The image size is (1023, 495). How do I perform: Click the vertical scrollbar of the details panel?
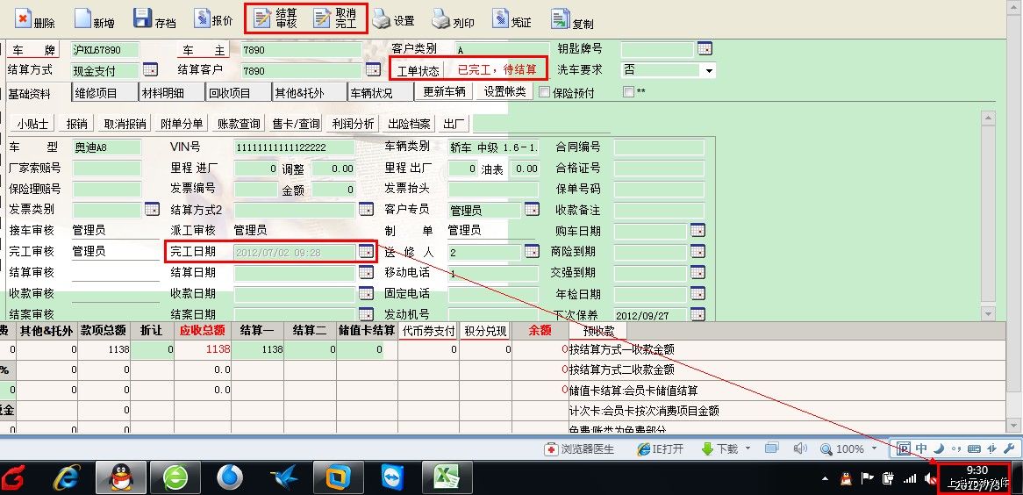click(x=989, y=228)
